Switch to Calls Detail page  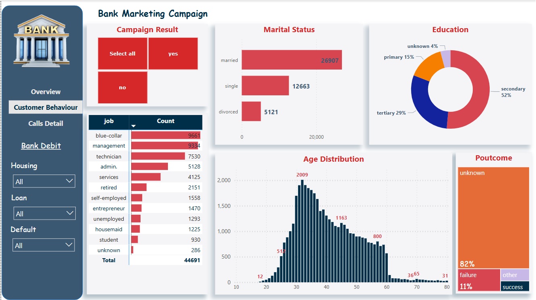46,123
